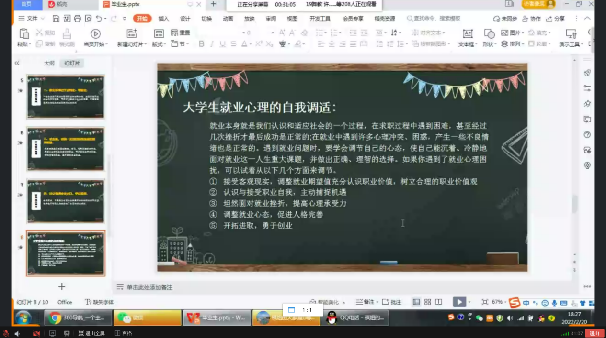Click the undo arrow icon
Screen dimensions: 606x338
pyautogui.click(x=99, y=19)
